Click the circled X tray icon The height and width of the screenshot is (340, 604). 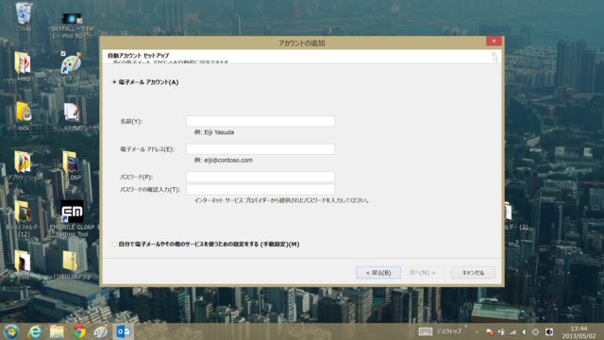pos(535,331)
